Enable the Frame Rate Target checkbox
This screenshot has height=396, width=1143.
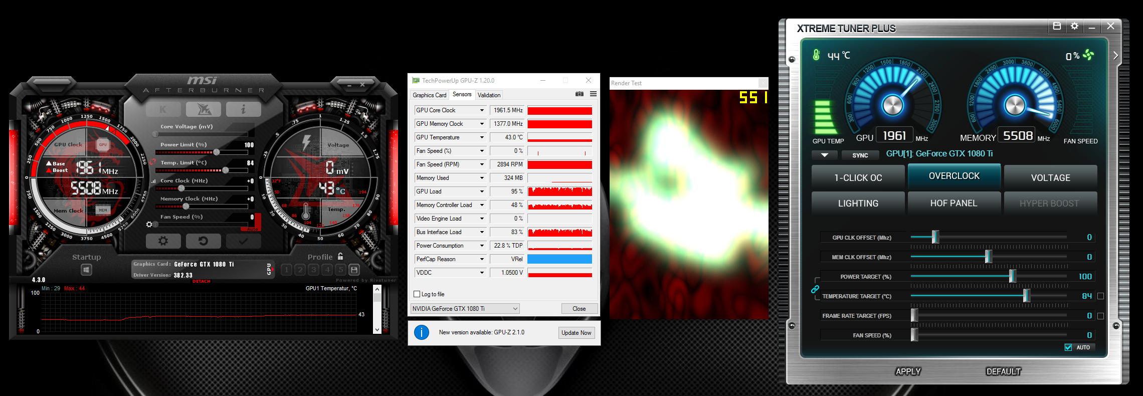pyautogui.click(x=1100, y=316)
